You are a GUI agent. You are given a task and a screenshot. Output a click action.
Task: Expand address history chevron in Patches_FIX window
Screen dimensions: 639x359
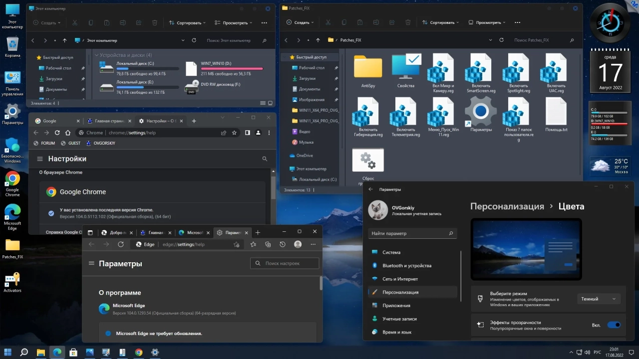click(490, 40)
